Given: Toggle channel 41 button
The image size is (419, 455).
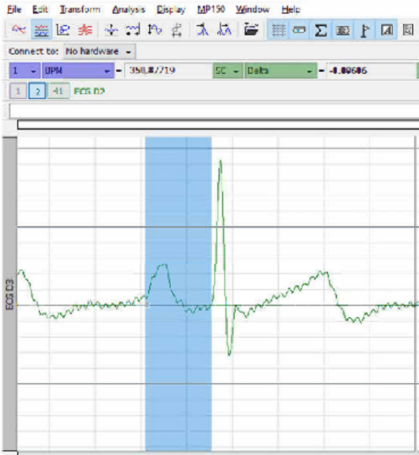Looking at the screenshot, I should (58, 91).
